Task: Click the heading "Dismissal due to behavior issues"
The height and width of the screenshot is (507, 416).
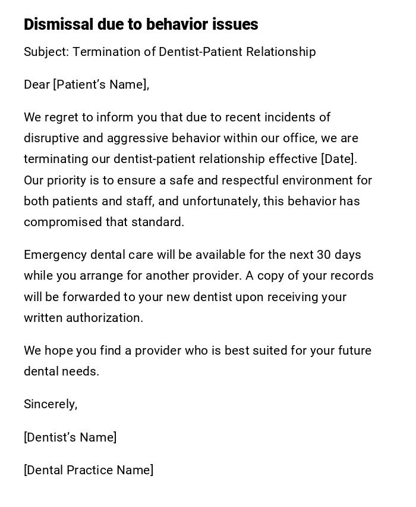Action: 141,24
